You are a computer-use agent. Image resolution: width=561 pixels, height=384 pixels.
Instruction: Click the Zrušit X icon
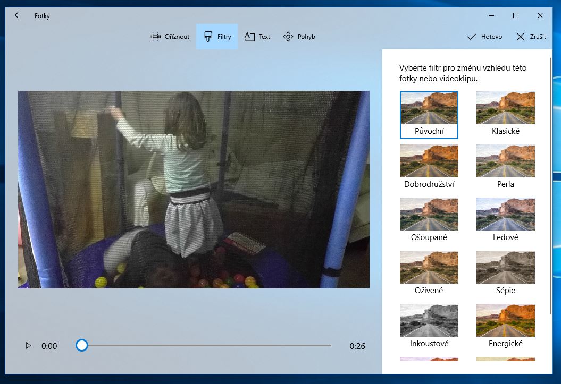521,37
